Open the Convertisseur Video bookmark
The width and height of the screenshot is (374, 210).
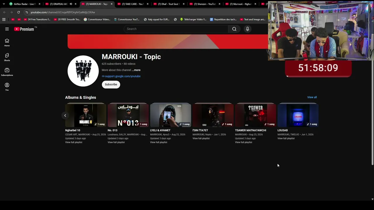coord(97,20)
